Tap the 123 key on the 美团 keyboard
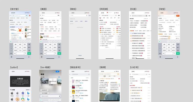The width and height of the screenshot is (193, 102). click(x=45, y=53)
